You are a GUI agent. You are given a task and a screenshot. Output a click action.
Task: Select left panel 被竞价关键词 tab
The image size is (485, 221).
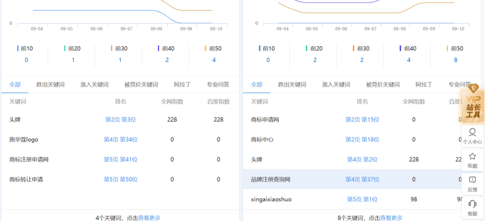pos(141,84)
